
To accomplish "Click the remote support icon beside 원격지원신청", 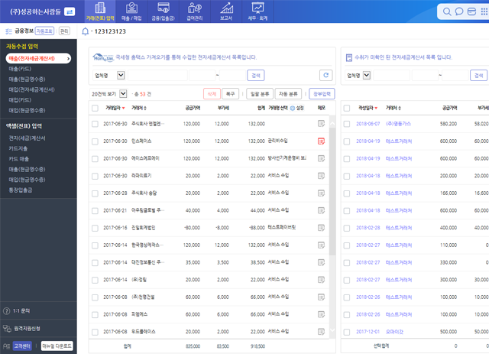I will pos(7,329).
